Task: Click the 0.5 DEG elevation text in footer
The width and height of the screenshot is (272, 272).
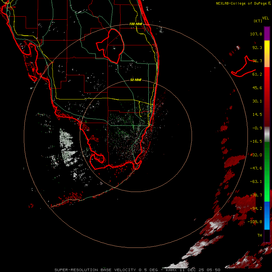Action: [148, 270]
